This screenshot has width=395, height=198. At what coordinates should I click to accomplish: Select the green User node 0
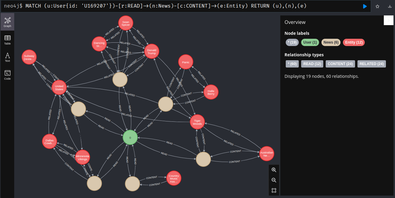point(130,137)
